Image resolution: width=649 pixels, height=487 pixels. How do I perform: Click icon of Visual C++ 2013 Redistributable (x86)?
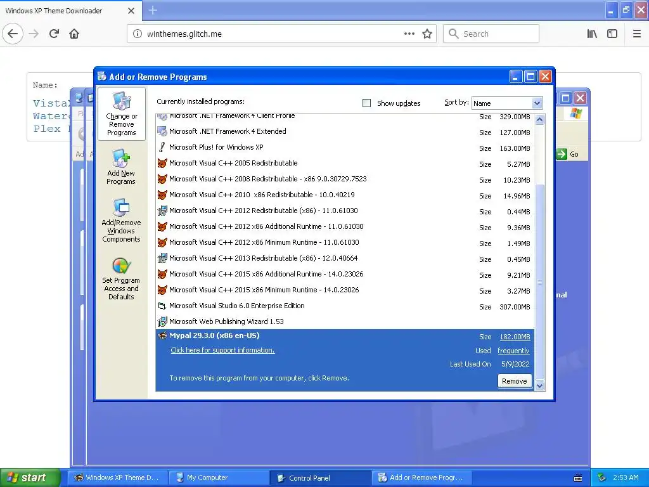[162, 259]
